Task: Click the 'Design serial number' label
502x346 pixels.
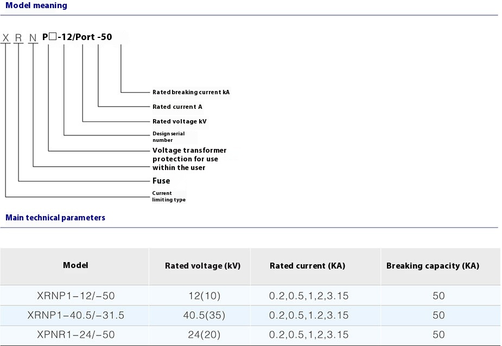Action: [x=168, y=136]
